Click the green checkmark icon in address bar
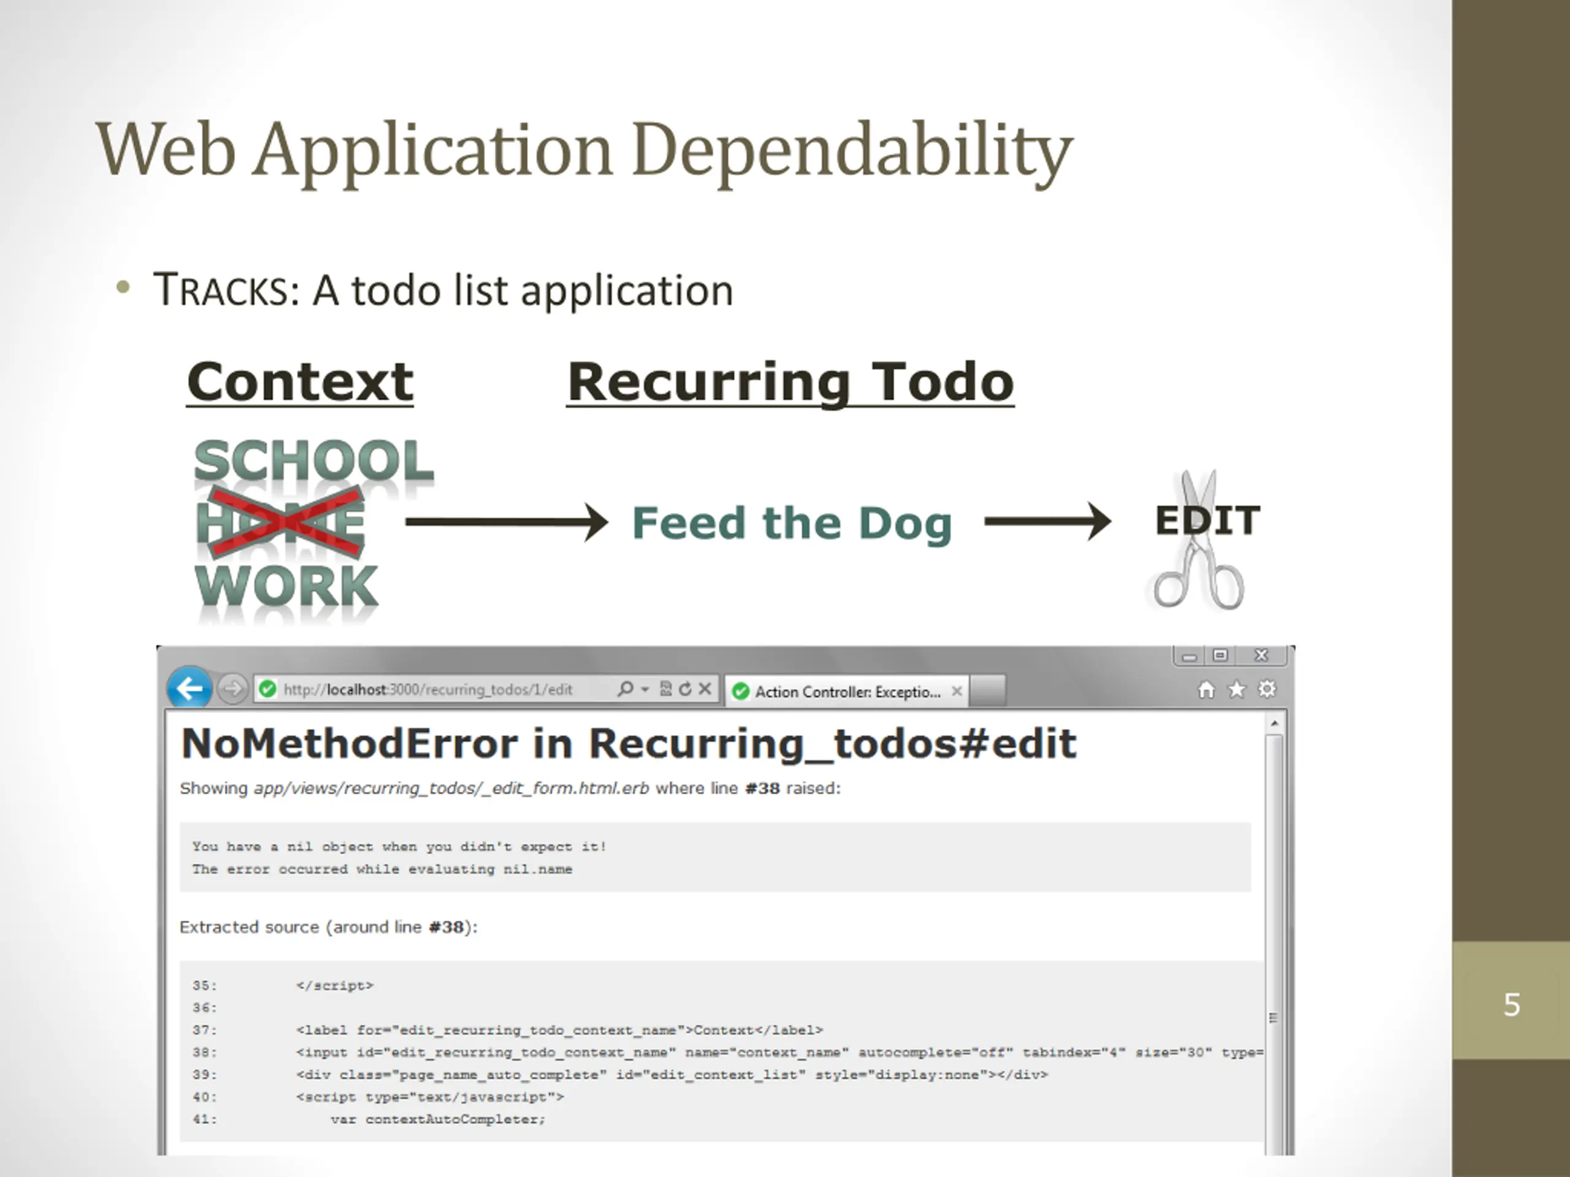 click(267, 689)
